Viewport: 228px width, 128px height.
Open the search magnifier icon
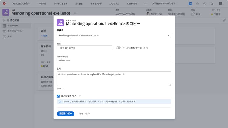[x=212, y=4]
